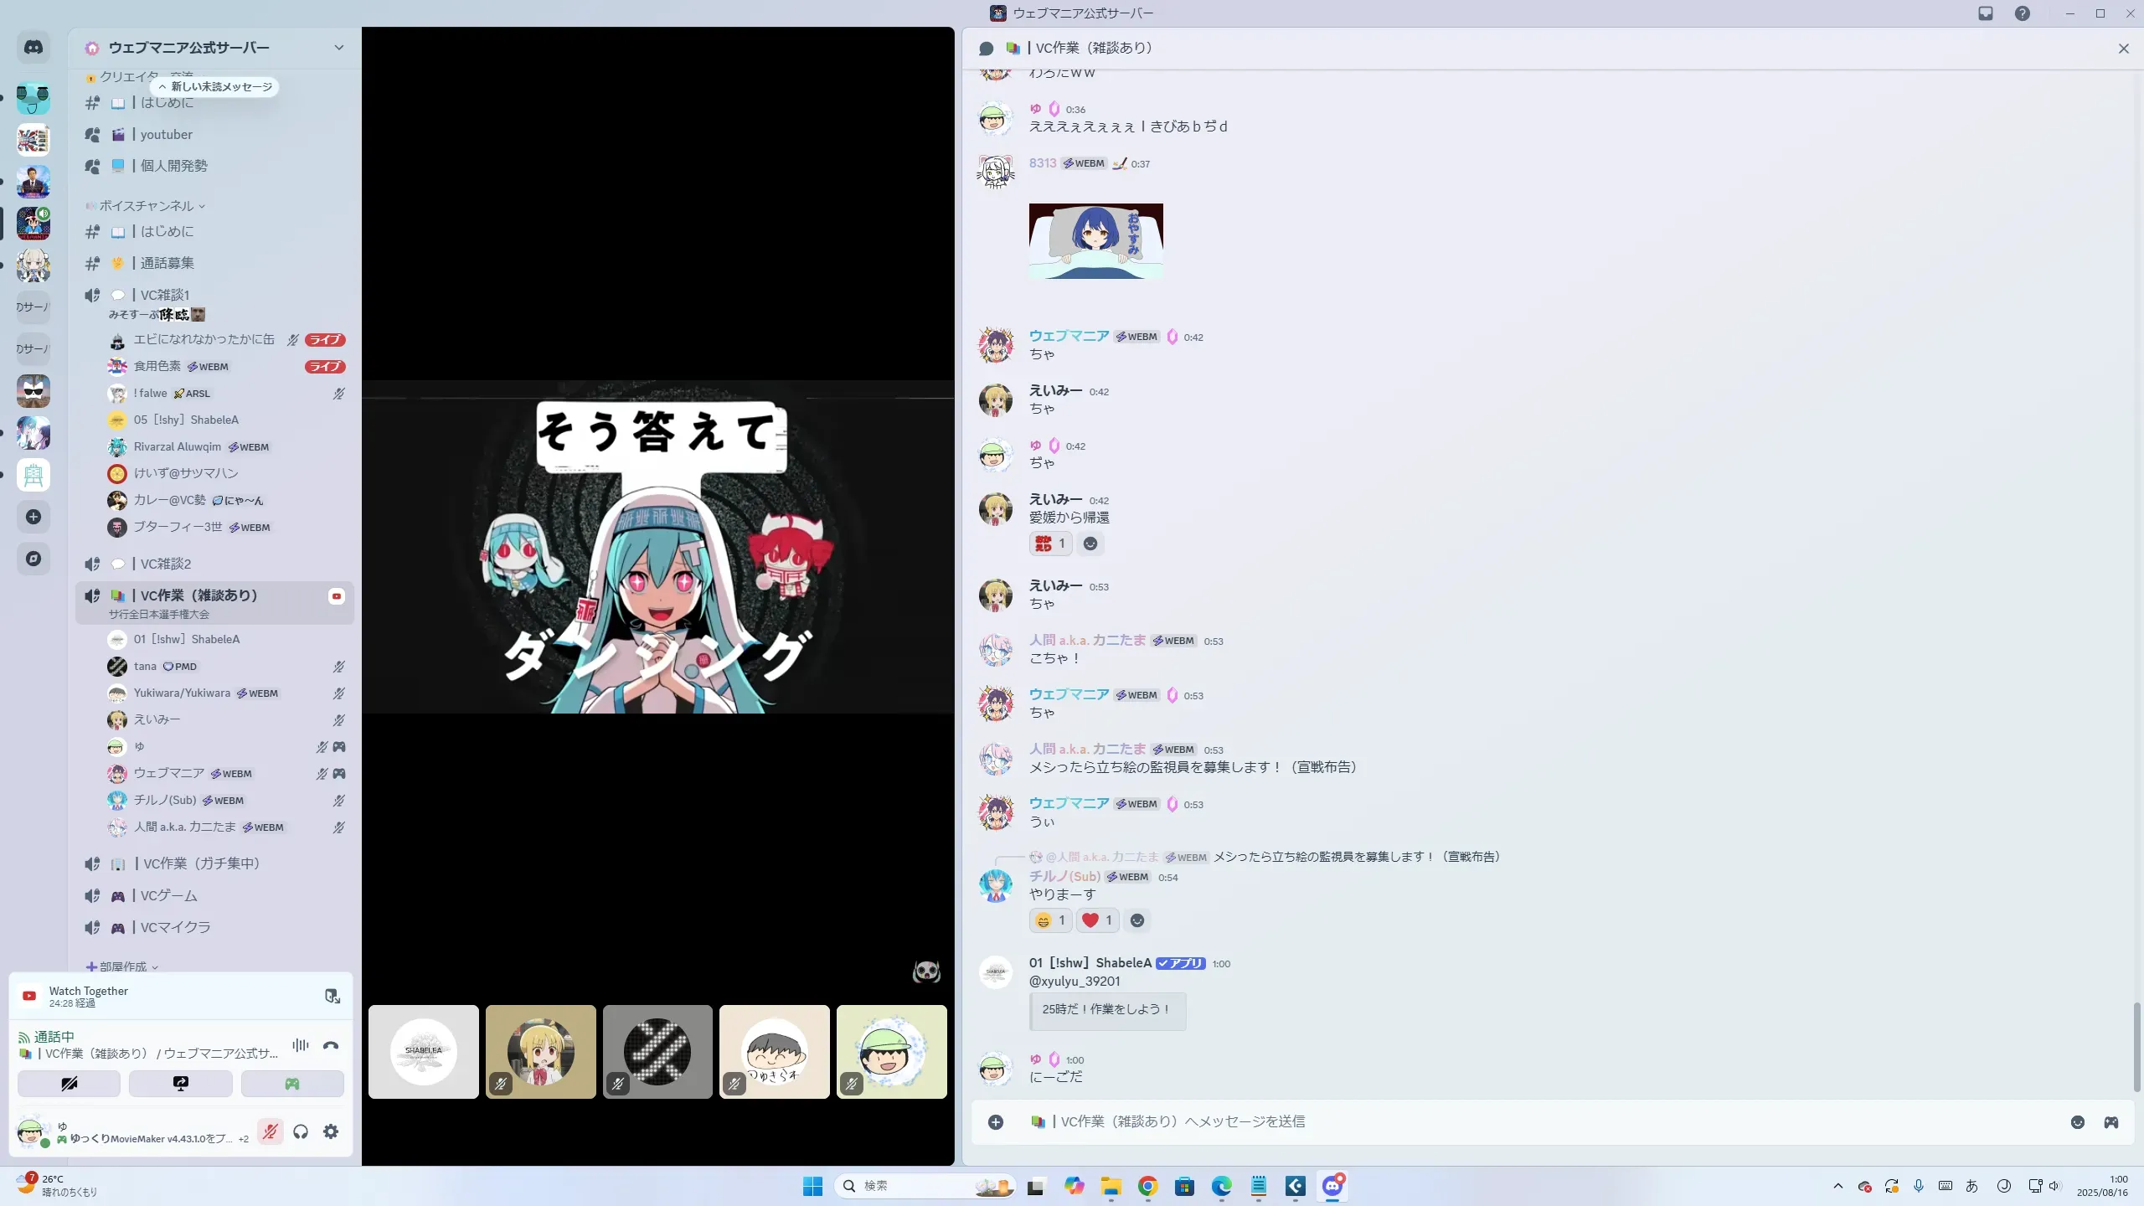Open Discord direct messages home icon
2144x1206 pixels.
[33, 48]
